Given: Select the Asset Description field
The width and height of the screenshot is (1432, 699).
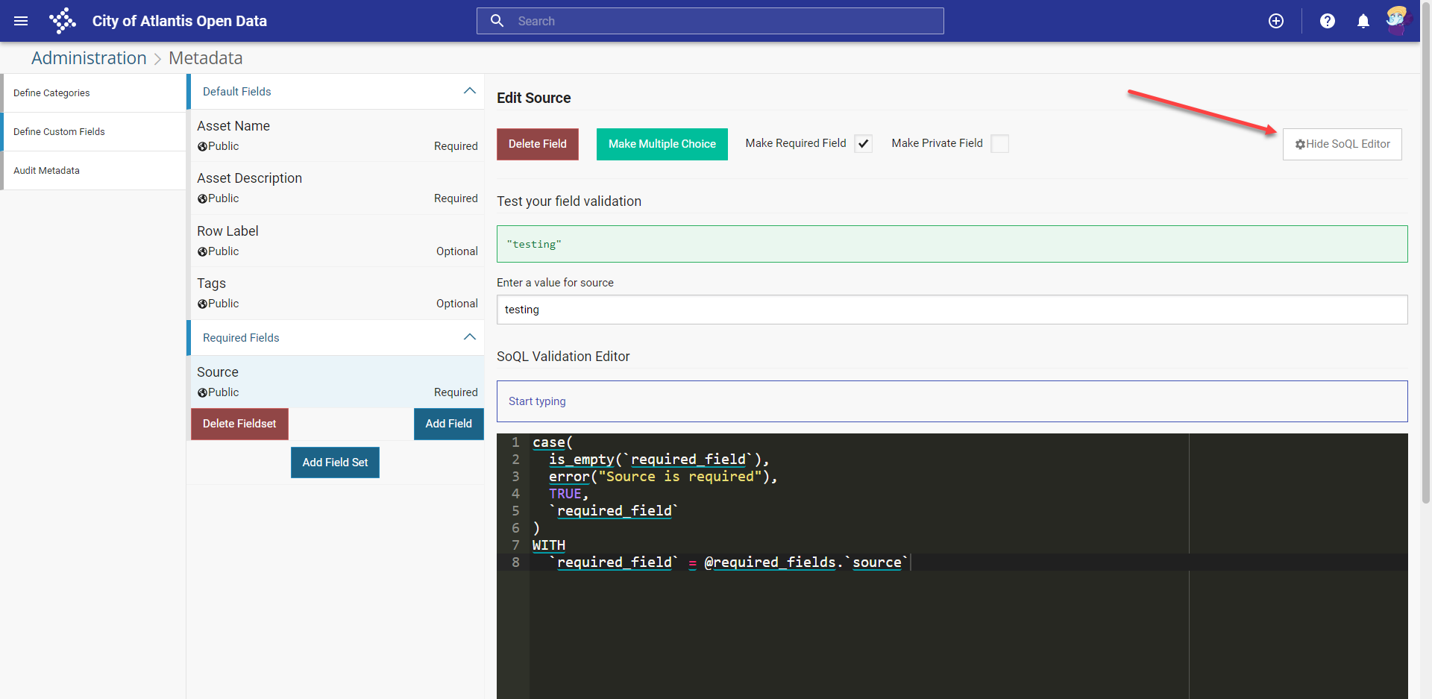Looking at the screenshot, I should [x=337, y=188].
